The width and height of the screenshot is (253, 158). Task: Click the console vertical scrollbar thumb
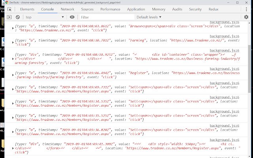coord(249,69)
